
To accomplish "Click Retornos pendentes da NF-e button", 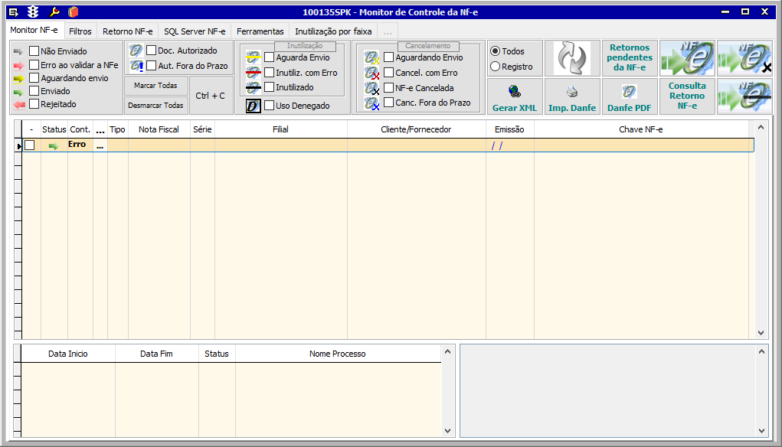I will pyautogui.click(x=630, y=57).
